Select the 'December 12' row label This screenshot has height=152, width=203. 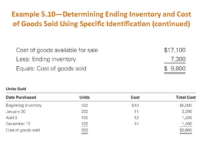(x=18, y=124)
